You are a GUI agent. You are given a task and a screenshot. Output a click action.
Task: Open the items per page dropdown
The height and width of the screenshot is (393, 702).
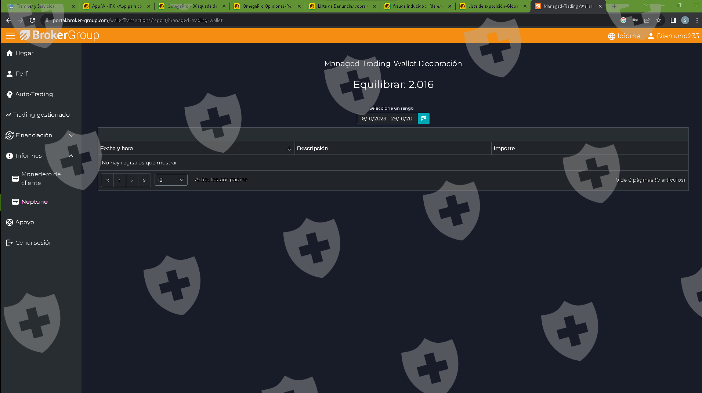[x=171, y=180]
